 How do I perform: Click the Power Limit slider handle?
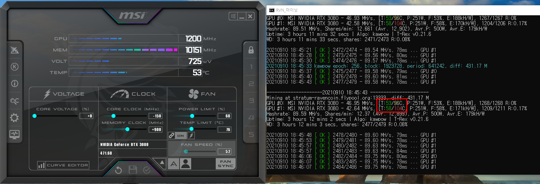click(192, 116)
